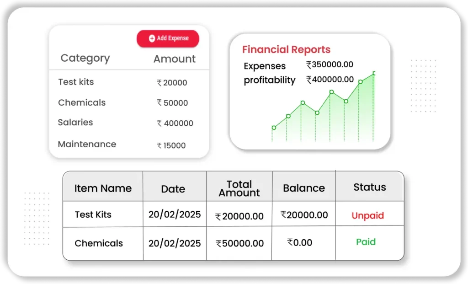Open the Financial Reports heading
468x284 pixels.
[x=286, y=50]
